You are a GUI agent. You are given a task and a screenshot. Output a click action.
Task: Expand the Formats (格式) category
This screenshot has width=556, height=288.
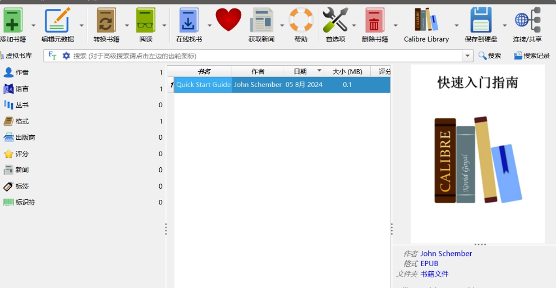click(x=82, y=121)
